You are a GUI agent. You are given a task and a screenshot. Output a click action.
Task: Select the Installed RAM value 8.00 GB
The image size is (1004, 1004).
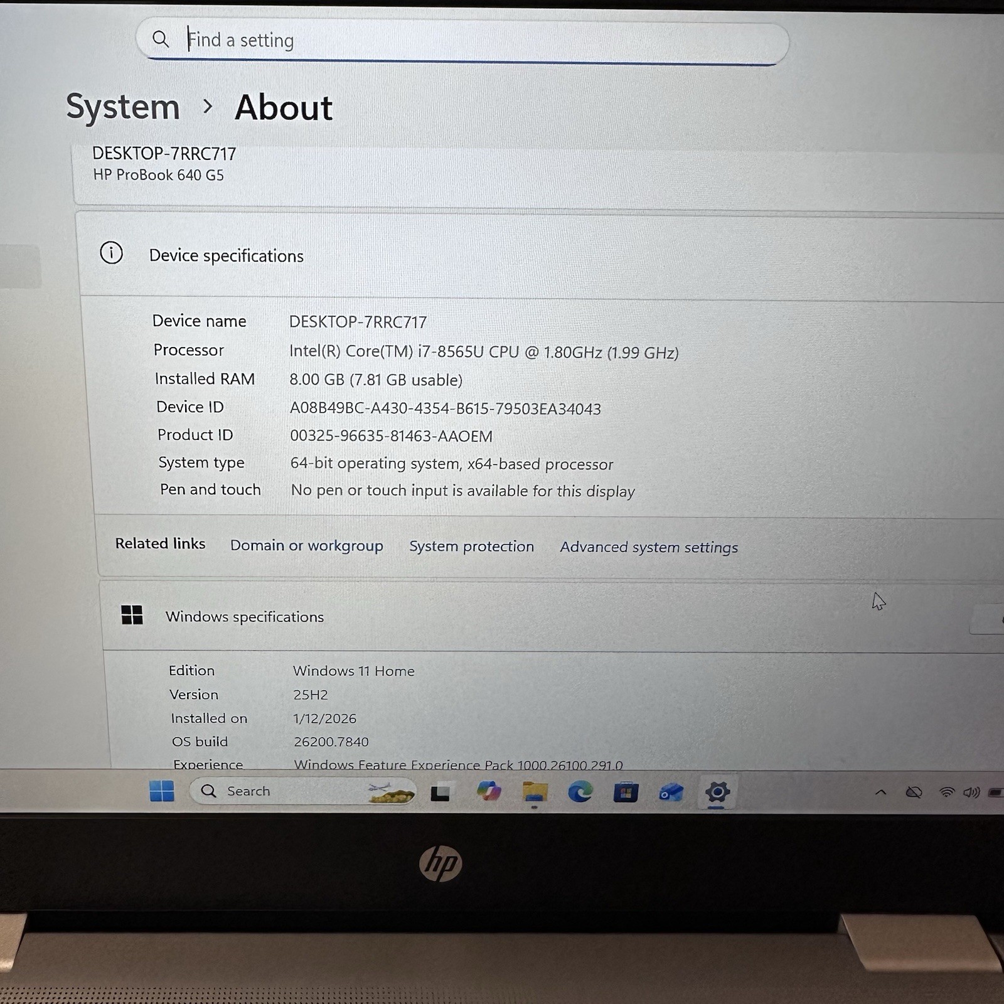pos(317,380)
